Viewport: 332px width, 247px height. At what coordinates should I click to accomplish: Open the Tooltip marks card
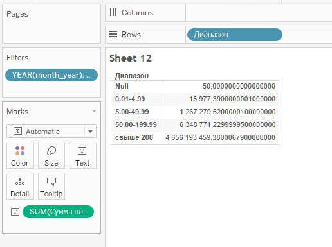[x=51, y=186]
